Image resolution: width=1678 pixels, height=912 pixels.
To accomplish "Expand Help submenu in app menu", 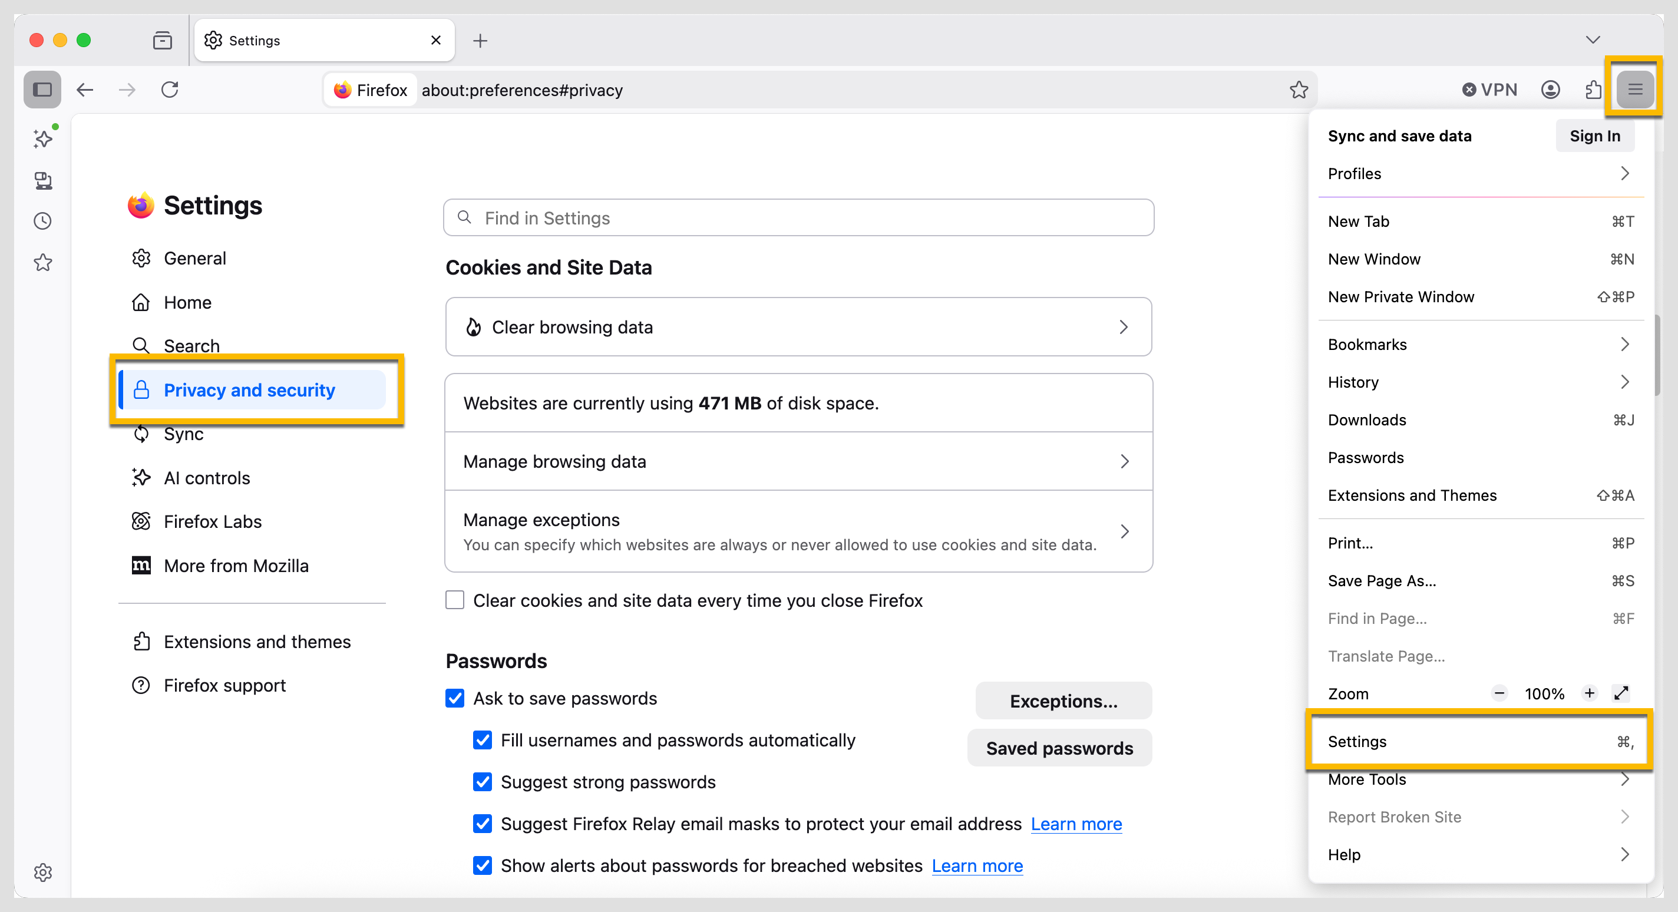I will click(1481, 855).
